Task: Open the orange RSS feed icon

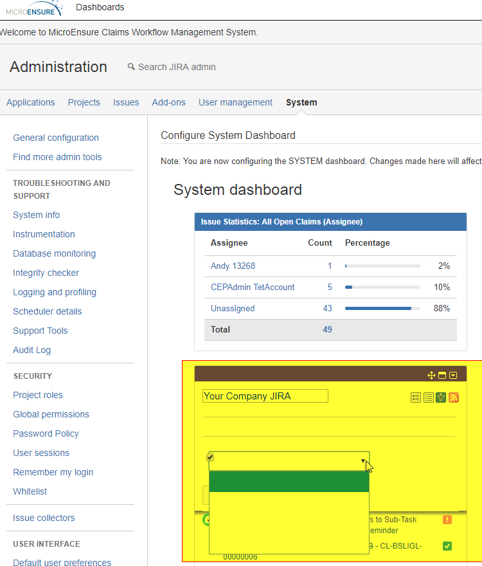Action: pyautogui.click(x=454, y=397)
